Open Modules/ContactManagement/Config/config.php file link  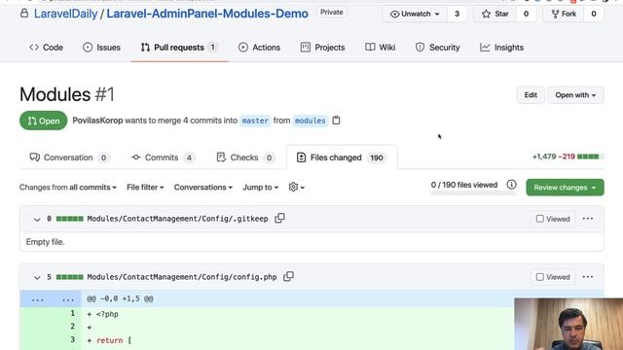point(182,277)
